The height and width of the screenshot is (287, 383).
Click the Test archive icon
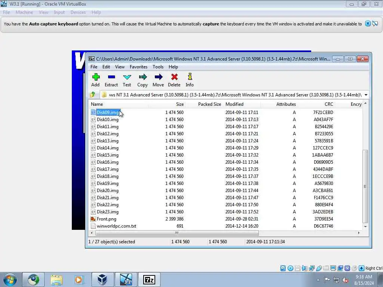coord(127,80)
